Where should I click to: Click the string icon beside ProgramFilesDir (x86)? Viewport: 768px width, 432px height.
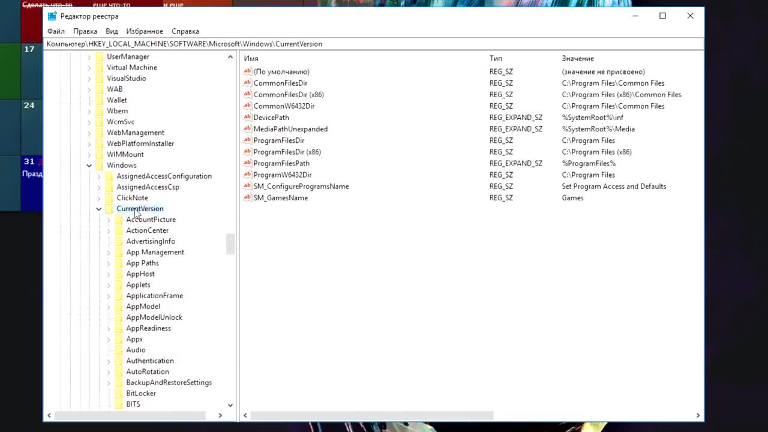click(247, 152)
